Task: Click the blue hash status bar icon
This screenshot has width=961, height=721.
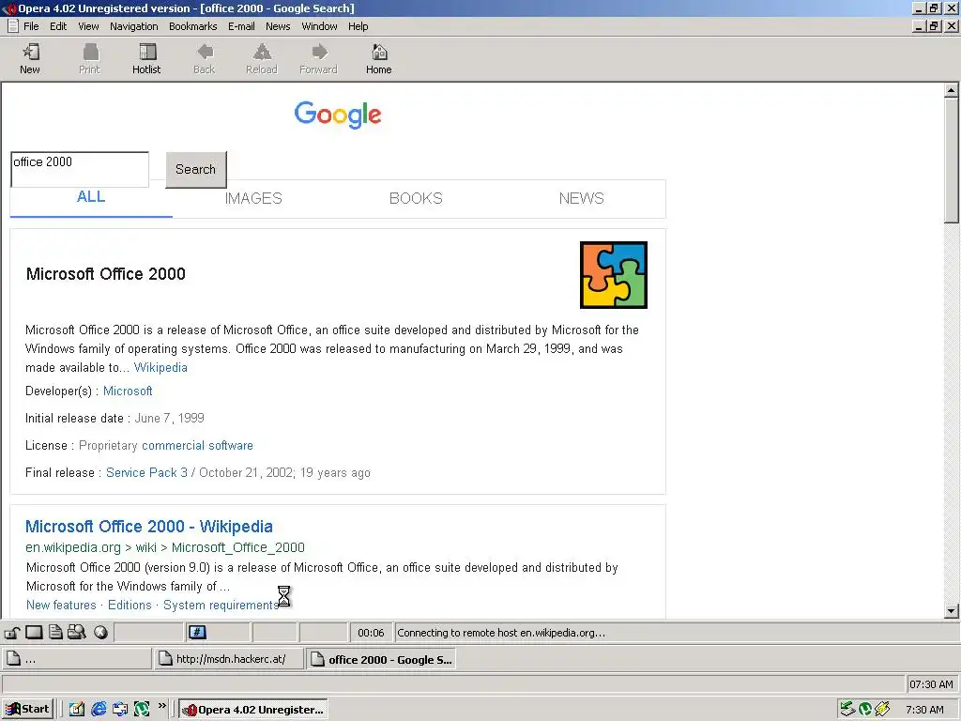Action: coord(197,632)
